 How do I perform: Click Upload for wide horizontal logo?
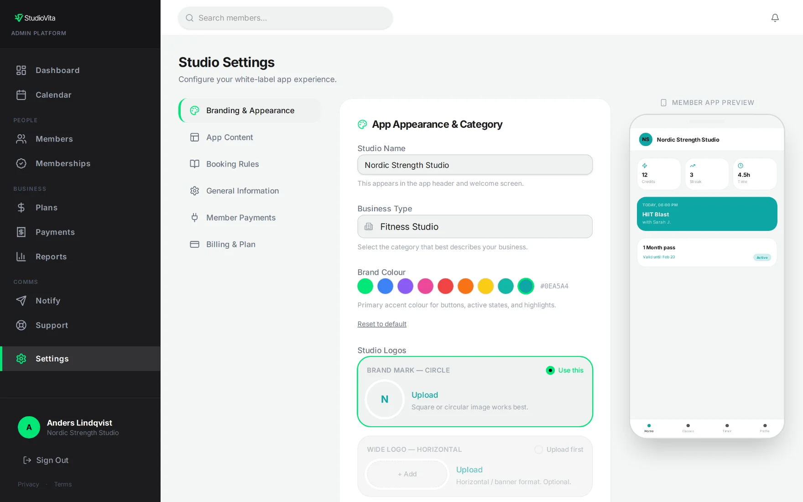pos(469,470)
